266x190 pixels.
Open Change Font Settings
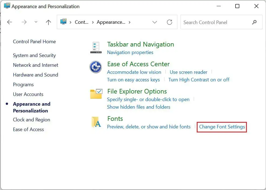222,127
